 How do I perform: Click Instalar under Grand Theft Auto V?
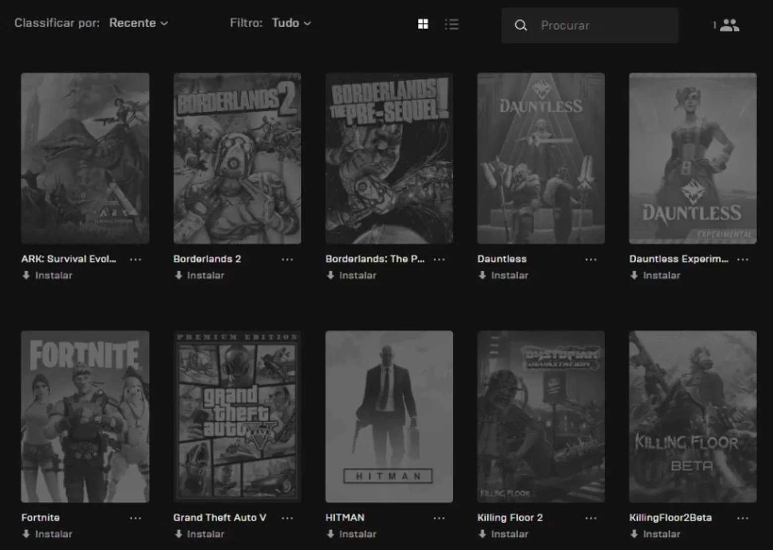pyautogui.click(x=199, y=534)
